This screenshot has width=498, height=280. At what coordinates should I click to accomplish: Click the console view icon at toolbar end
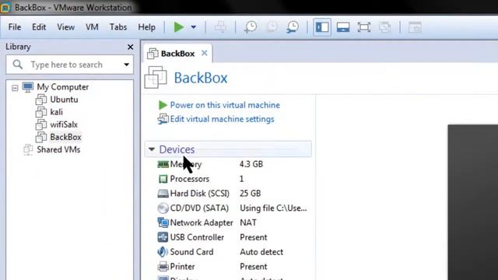tap(415, 27)
